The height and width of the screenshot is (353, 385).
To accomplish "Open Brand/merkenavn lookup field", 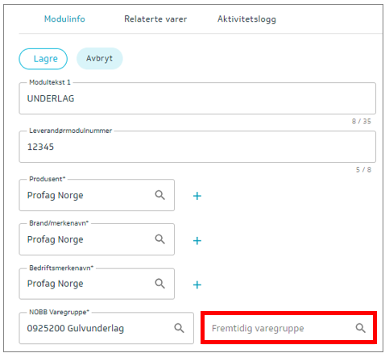I will pyautogui.click(x=97, y=239).
